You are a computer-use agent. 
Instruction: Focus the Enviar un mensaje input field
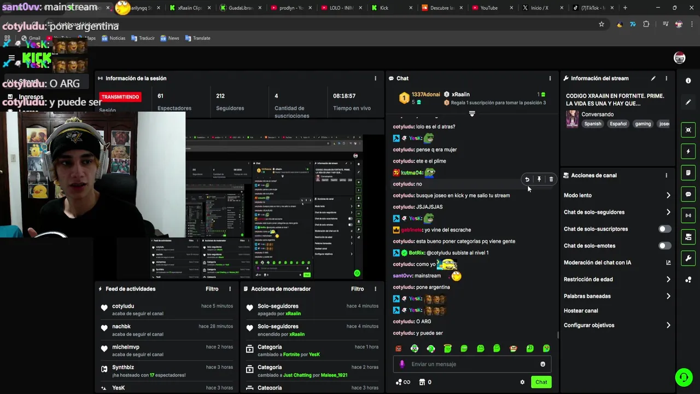pyautogui.click(x=472, y=364)
